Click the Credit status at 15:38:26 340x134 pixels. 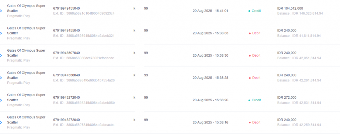click(x=255, y=100)
